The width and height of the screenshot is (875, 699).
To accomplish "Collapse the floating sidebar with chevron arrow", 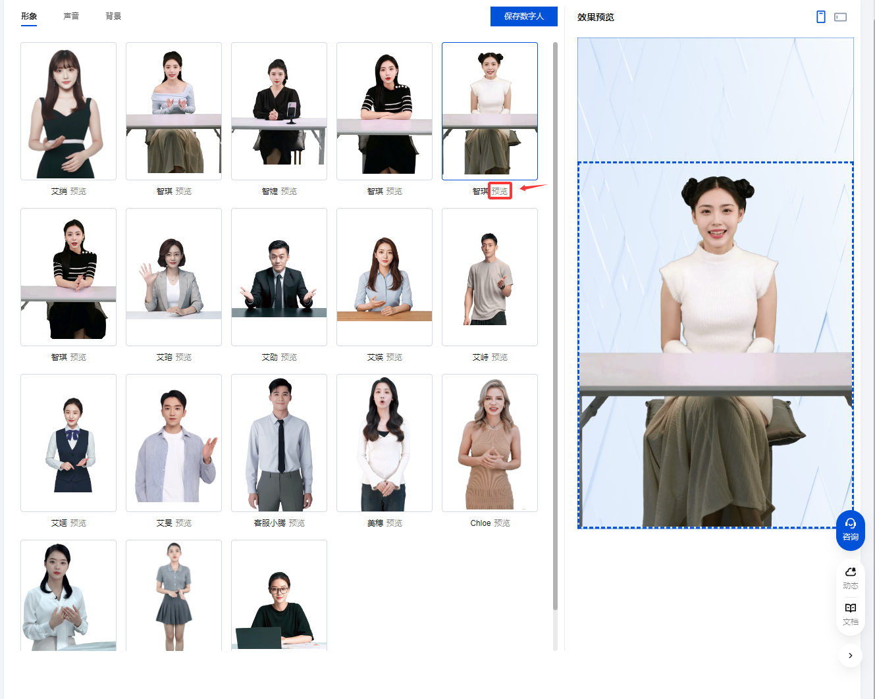I will point(850,656).
